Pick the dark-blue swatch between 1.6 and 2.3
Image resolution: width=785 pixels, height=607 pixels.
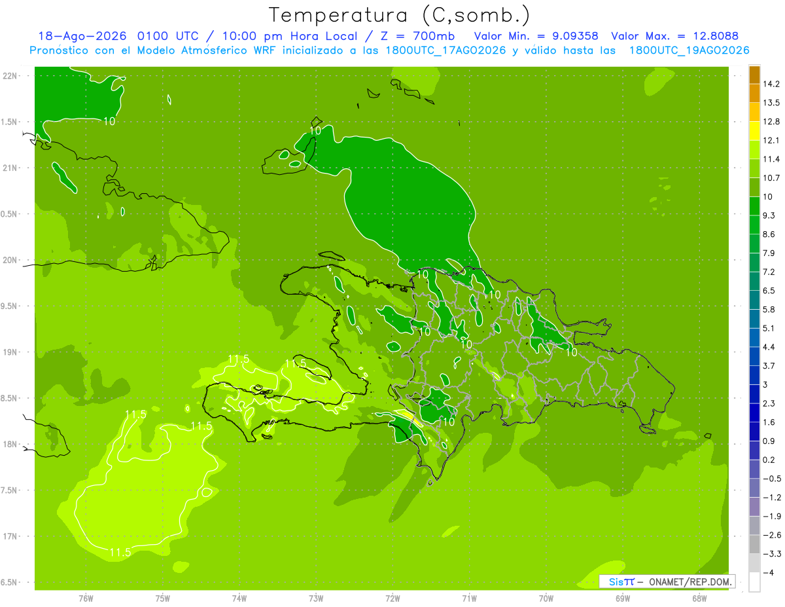[x=754, y=413]
